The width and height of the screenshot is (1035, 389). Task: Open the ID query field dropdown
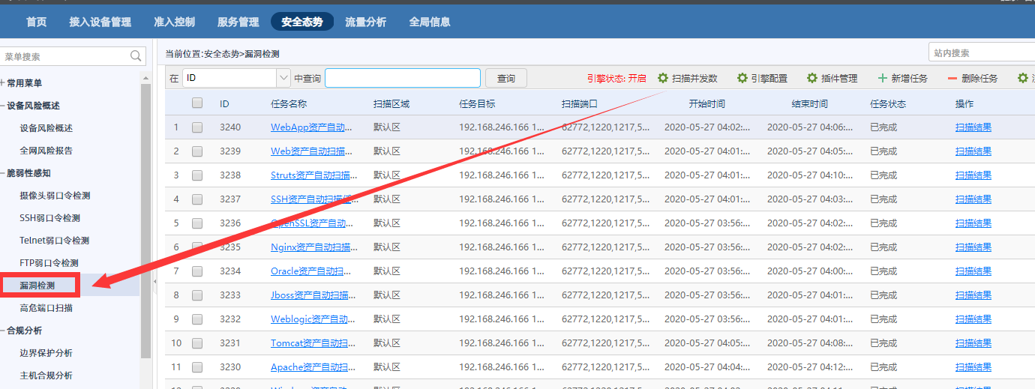tap(283, 78)
